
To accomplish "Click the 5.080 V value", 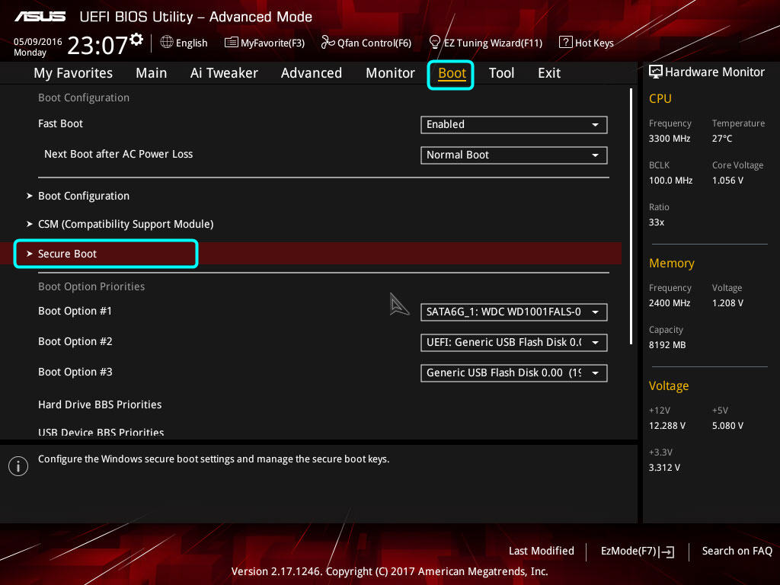I will pos(727,425).
